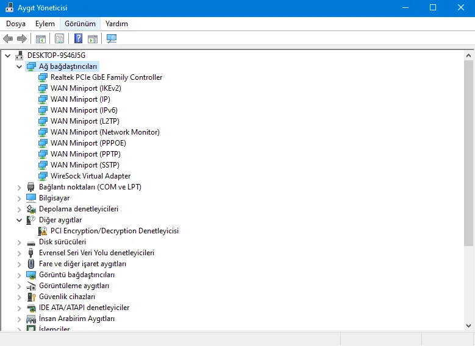This screenshot has height=346, width=475.
Task: Expand İnsan Arabirim Aygıtları branch
Action: [x=19, y=319]
